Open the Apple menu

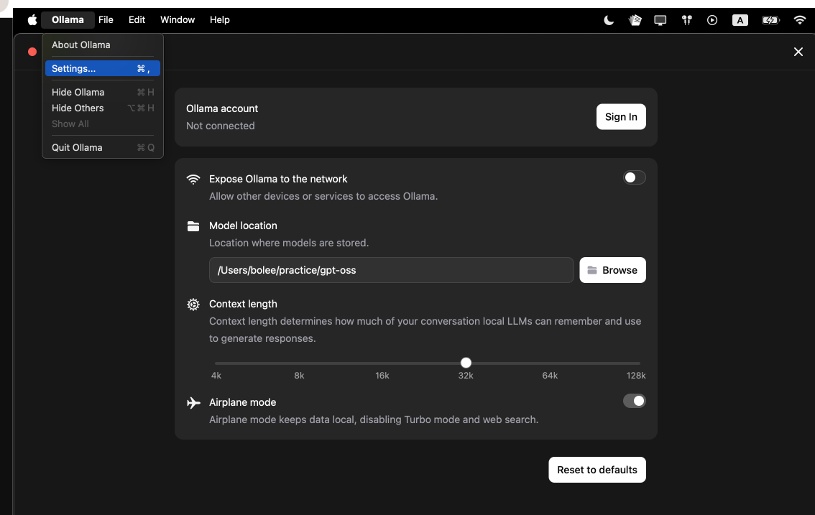(32, 19)
